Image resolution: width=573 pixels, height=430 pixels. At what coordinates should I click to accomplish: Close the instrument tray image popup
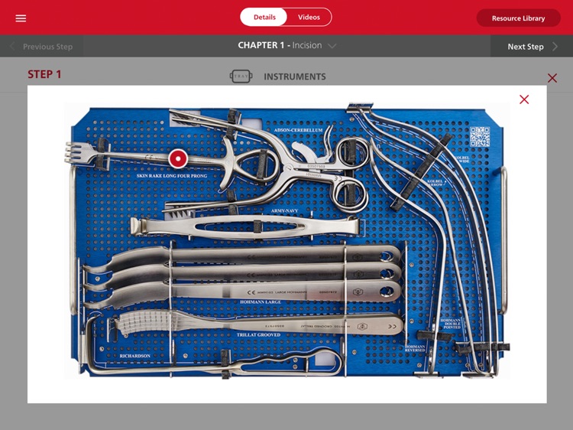pyautogui.click(x=524, y=99)
